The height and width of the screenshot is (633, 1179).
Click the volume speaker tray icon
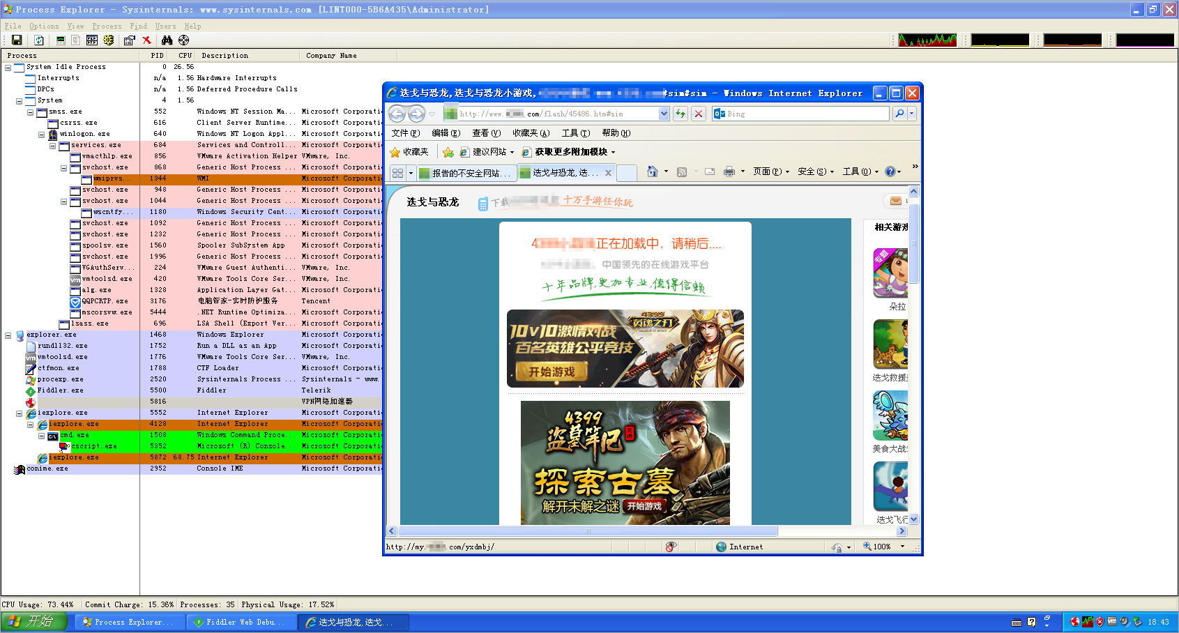1125,622
